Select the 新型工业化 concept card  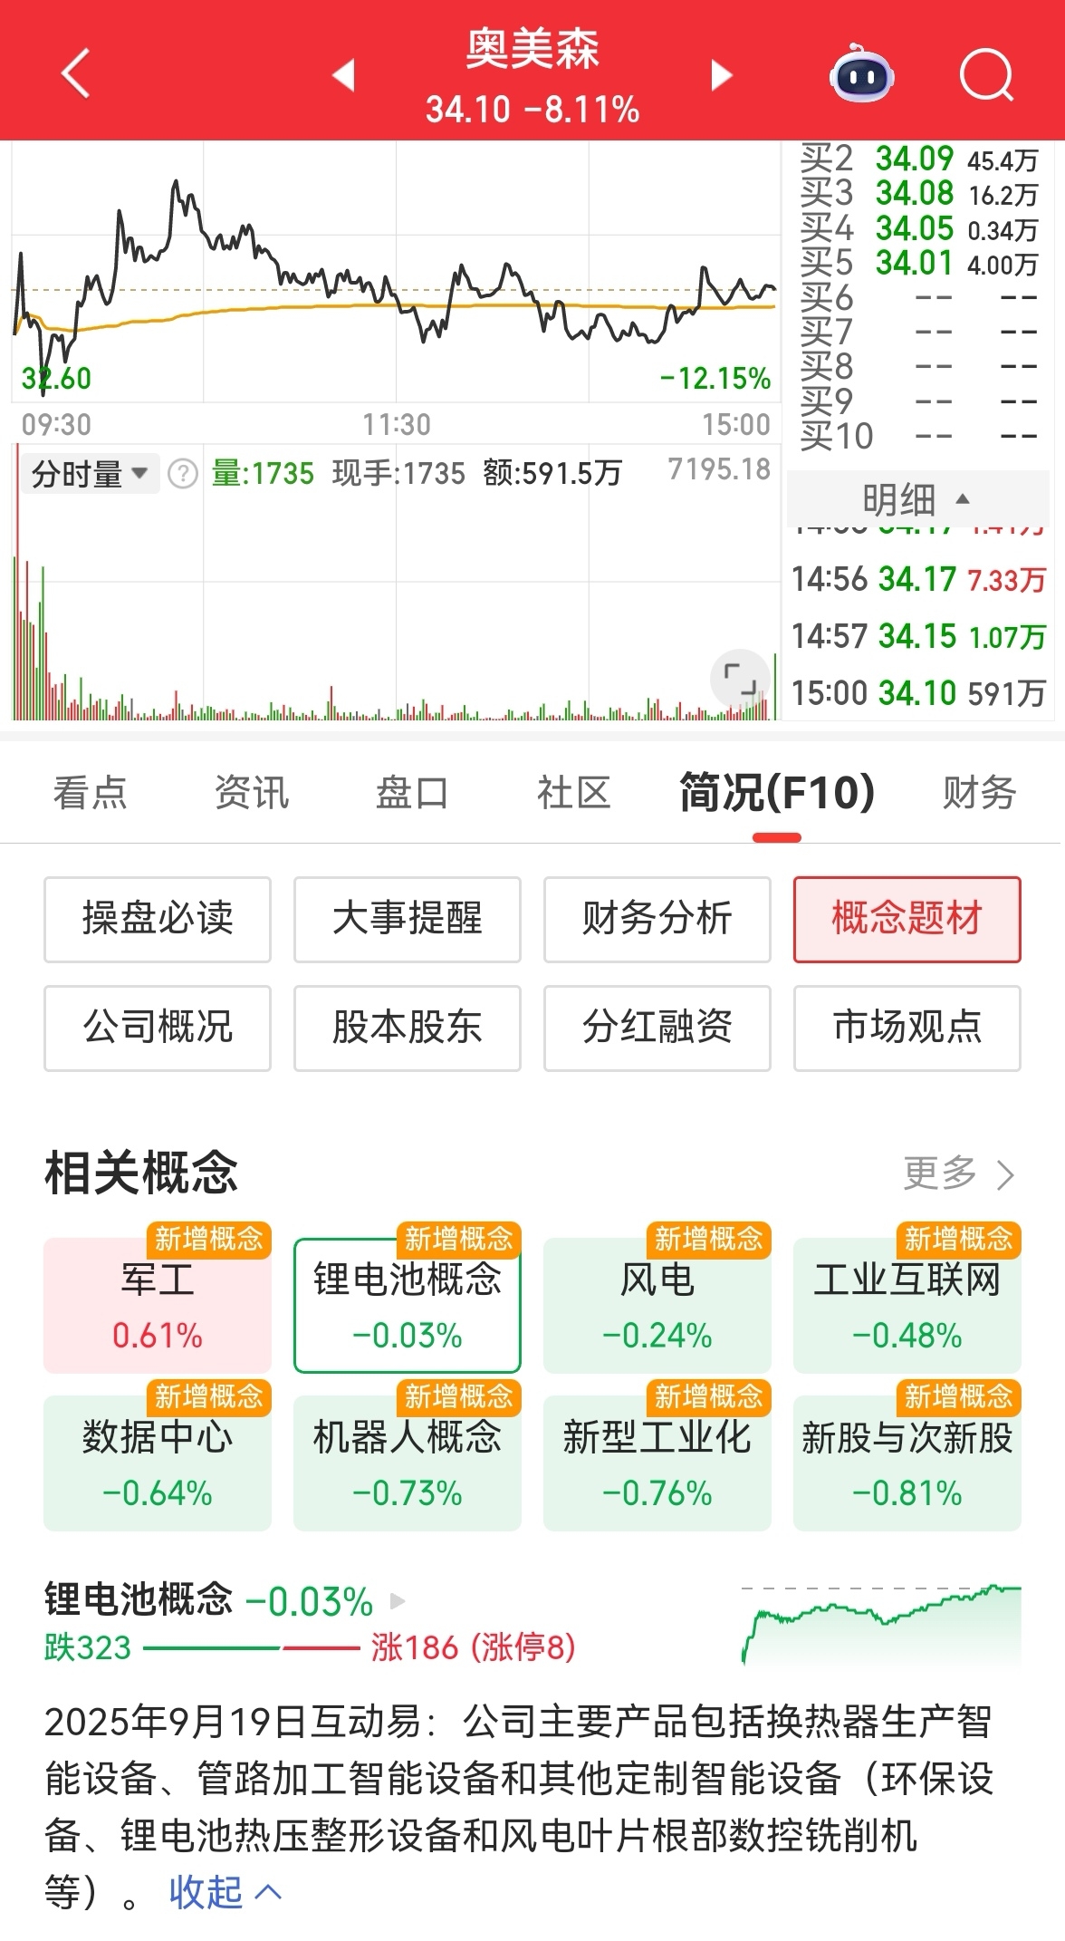point(657,1463)
